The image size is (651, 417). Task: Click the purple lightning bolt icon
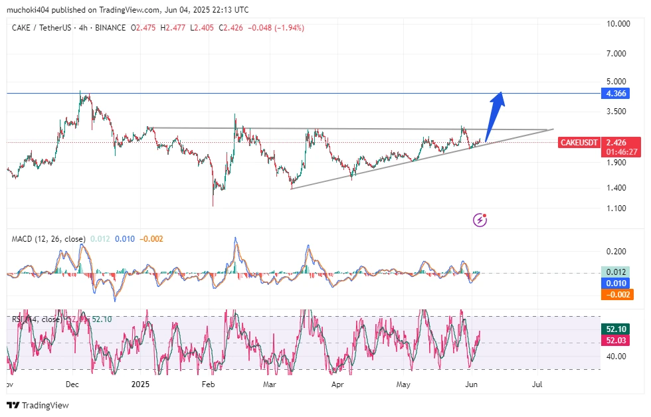click(x=480, y=220)
